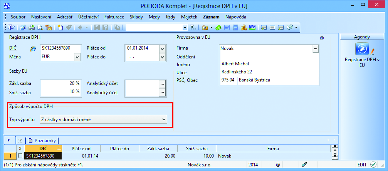Click the green checkmark in status bar
388x171 pixels.
[x=373, y=164]
